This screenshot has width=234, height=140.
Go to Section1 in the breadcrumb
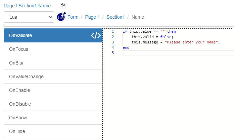(x=115, y=17)
